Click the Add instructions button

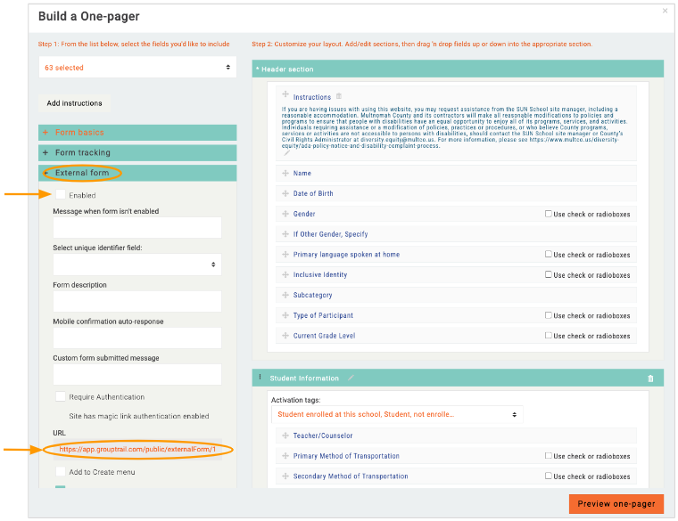pos(74,103)
